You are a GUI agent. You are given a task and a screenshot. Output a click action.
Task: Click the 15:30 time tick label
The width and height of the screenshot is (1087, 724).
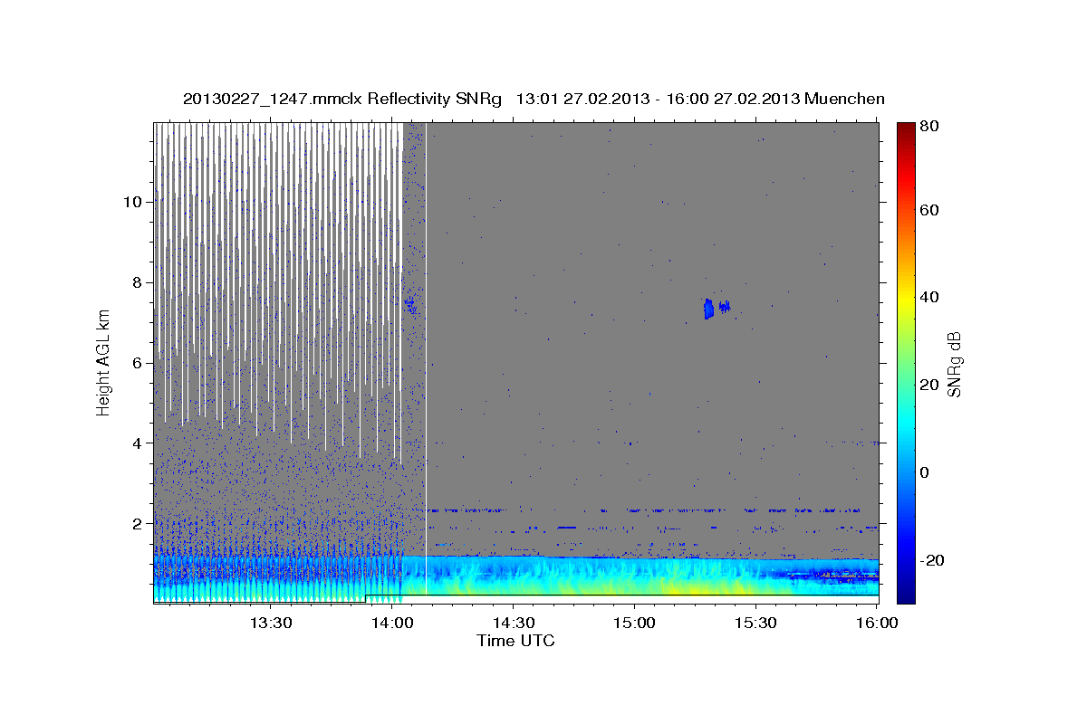(x=755, y=623)
